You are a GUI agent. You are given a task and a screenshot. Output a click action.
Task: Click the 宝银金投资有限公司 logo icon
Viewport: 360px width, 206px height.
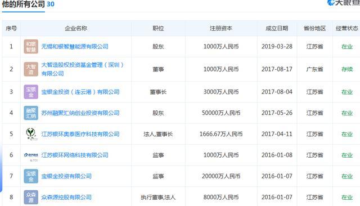pyautogui.click(x=31, y=176)
